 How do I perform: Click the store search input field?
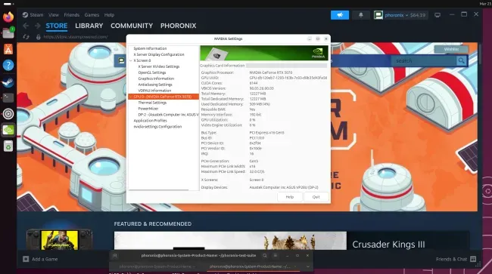424,60
